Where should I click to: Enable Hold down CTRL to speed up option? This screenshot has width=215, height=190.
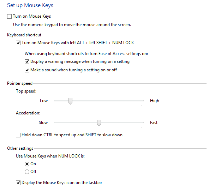click(18, 135)
